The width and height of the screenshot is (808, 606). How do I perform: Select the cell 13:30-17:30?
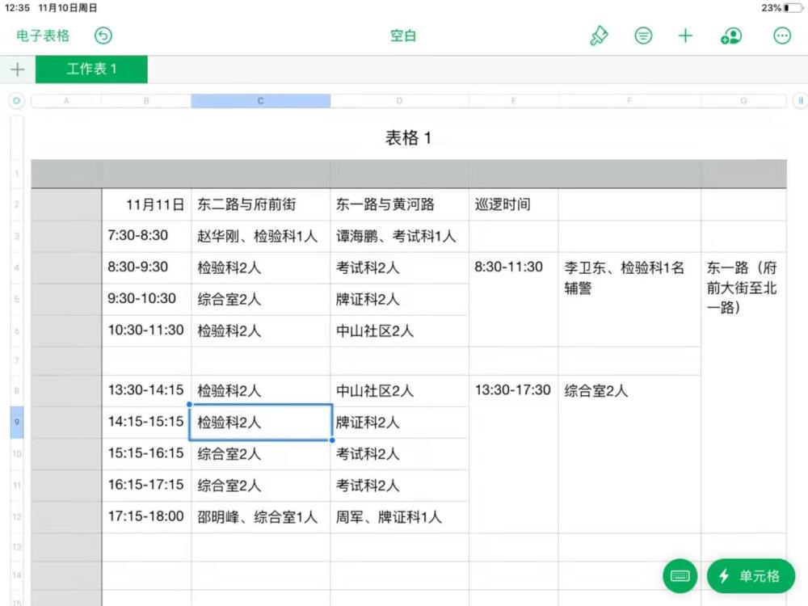[x=513, y=454]
